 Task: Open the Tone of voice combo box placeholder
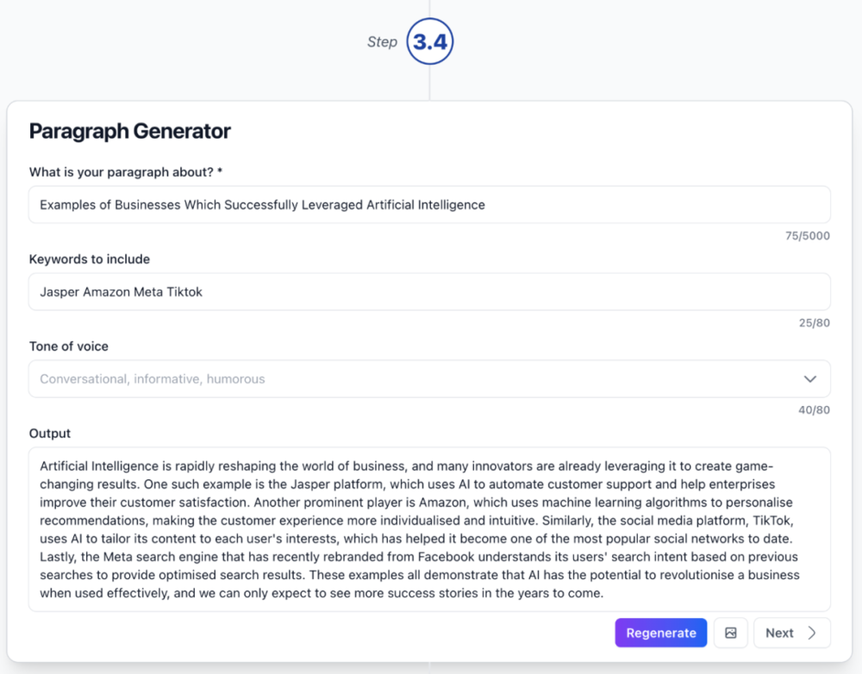[153, 379]
